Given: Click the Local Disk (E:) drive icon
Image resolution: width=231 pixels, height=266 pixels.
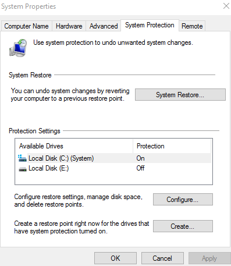Looking at the screenshot, I should 23,169.
